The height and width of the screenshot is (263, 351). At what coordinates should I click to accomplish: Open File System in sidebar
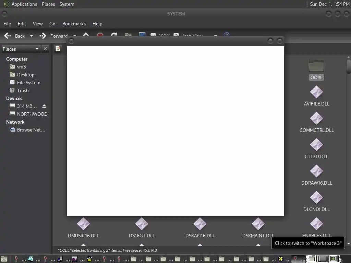(25, 83)
